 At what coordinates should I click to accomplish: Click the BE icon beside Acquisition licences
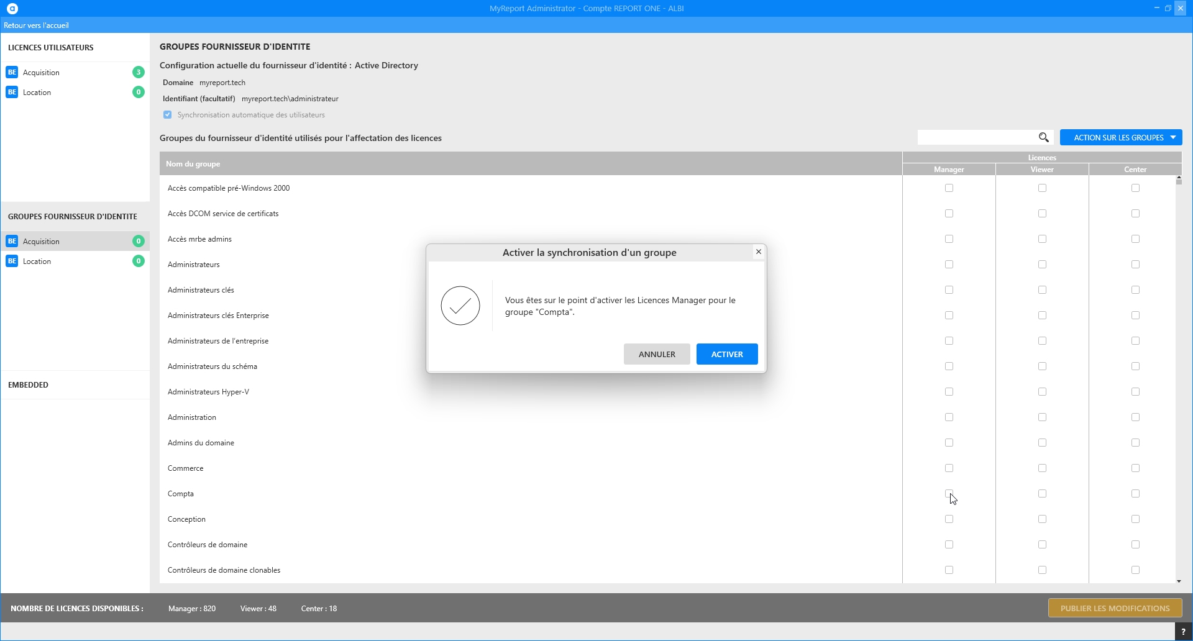12,72
